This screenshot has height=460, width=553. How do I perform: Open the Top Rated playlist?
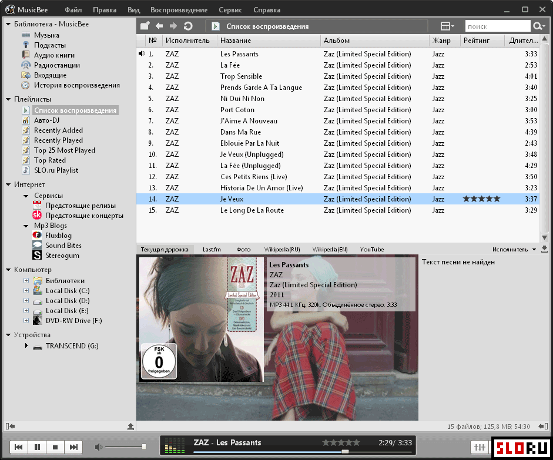pyautogui.click(x=50, y=160)
